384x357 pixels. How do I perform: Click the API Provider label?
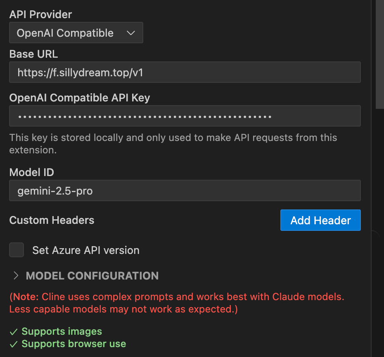tap(40, 14)
